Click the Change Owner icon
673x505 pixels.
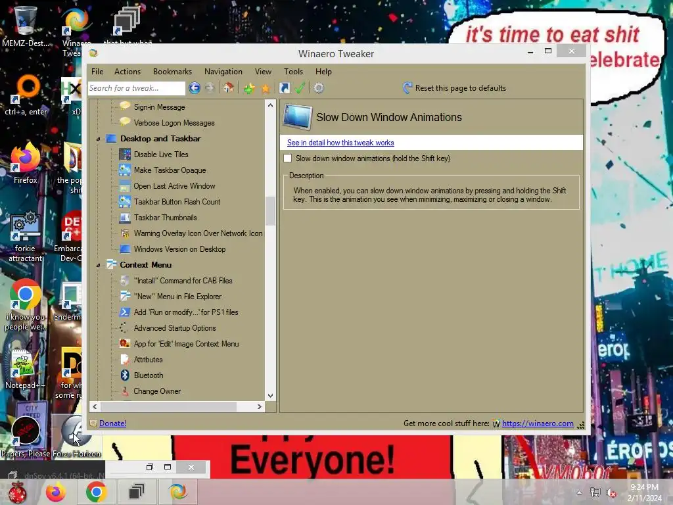tap(124, 391)
